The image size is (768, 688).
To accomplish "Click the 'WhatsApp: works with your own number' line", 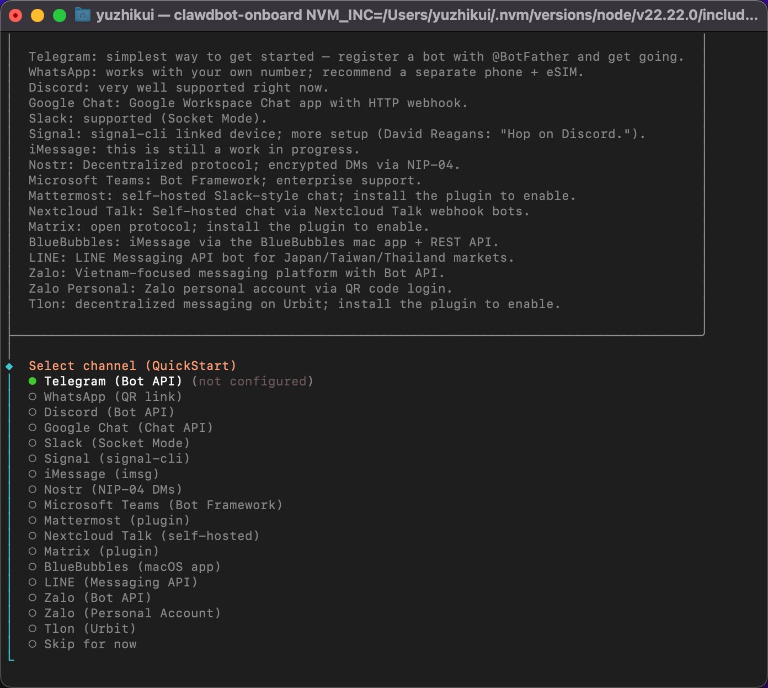I will pos(306,72).
